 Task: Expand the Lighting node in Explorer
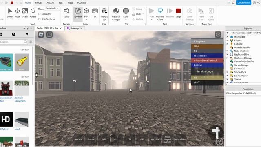(227, 44)
